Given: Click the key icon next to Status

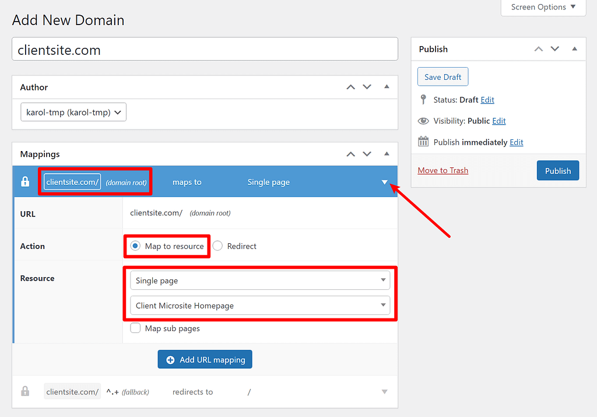Looking at the screenshot, I should (x=423, y=99).
